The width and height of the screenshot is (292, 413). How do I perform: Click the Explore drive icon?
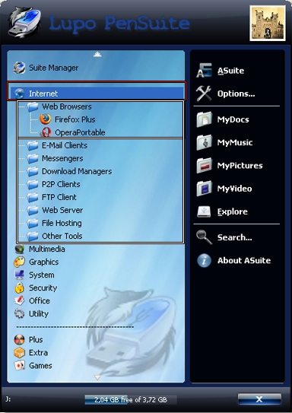click(204, 211)
